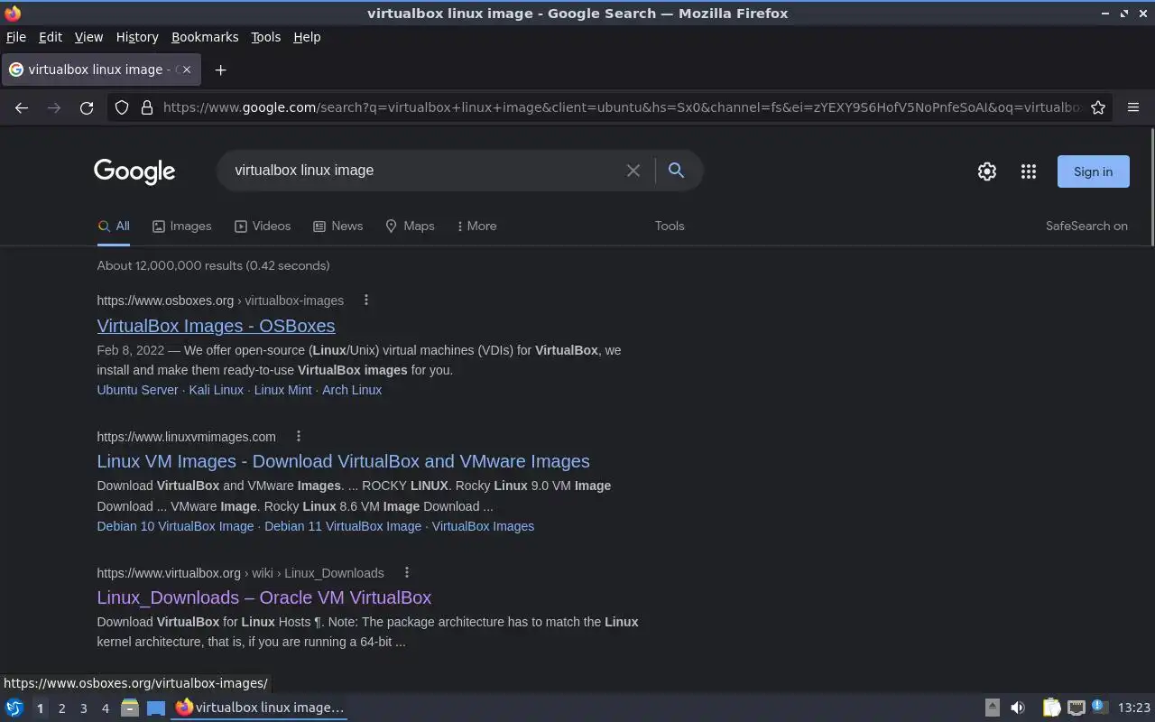Screen dimensions: 1155x722
Task: Switch to the News results tab
Action: point(337,226)
